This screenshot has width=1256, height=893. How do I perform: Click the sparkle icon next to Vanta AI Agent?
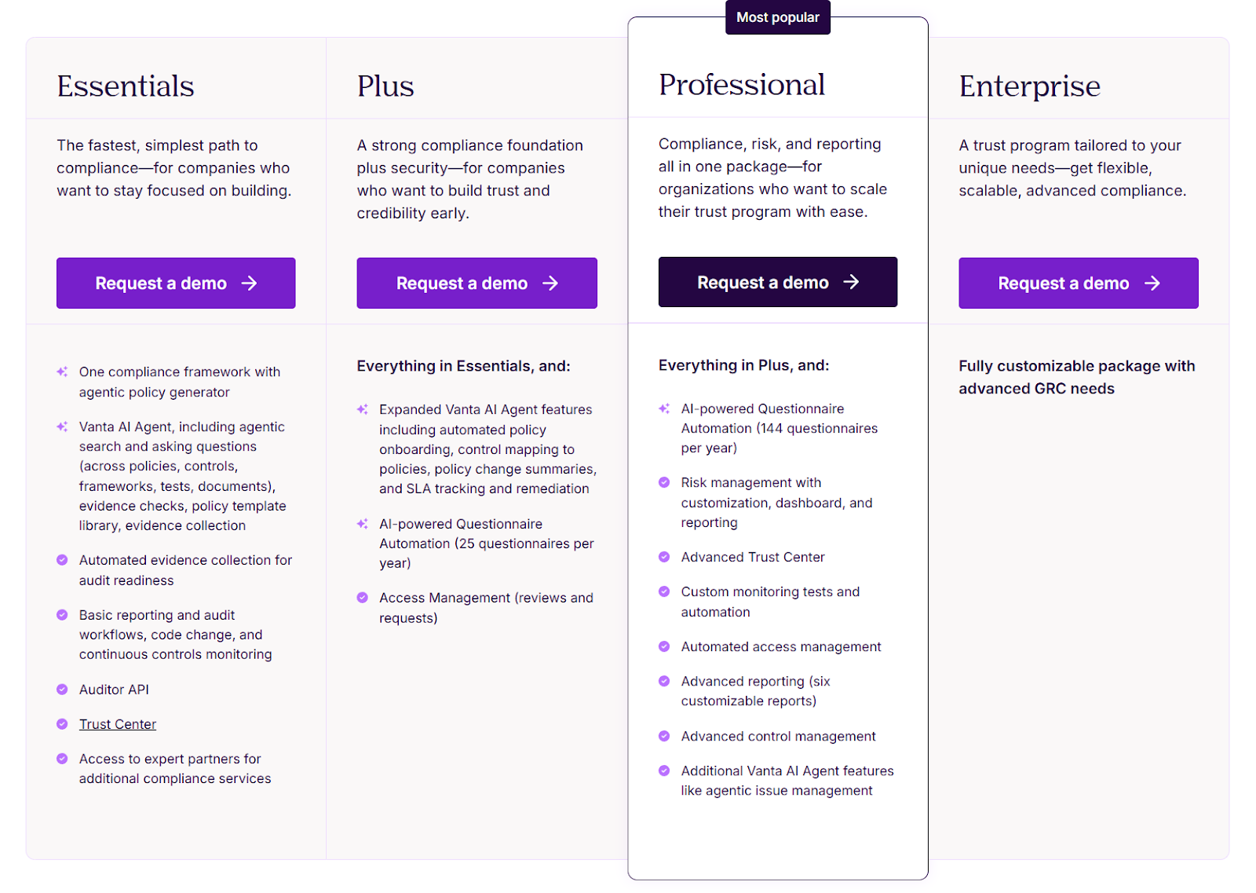pyautogui.click(x=62, y=426)
